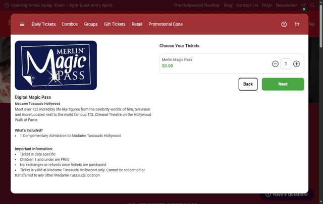Increase Merlin Magic Pass quantity with plus
Viewport: 323px width, 204px height.
pos(296,64)
